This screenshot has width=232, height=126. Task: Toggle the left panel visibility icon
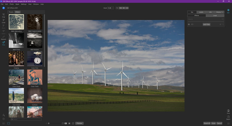[4, 123]
